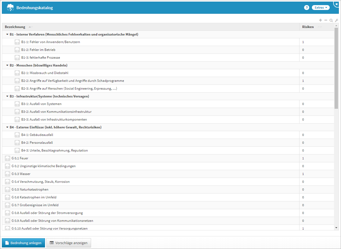Screen dimensions: 341x249
Task: Click the threat icon beside G 0.3 Wasser
Action: click(8, 174)
